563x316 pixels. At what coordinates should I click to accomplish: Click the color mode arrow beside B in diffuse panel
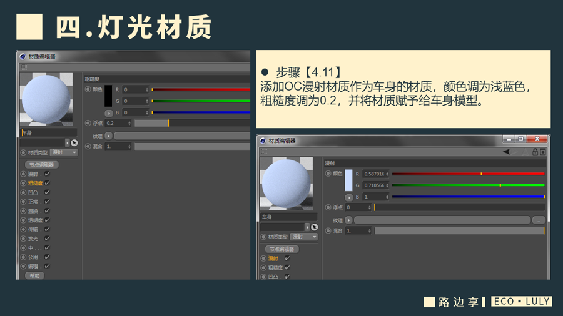(348, 197)
